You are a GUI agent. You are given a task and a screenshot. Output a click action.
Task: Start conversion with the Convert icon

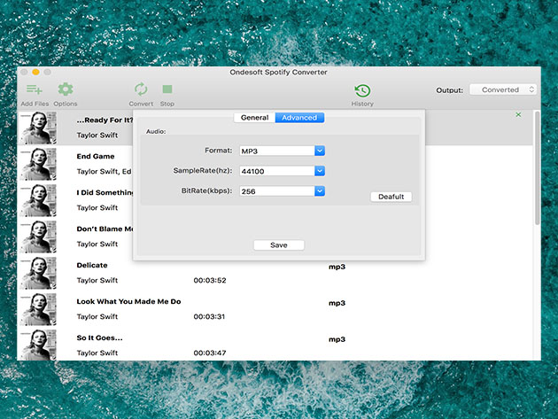click(141, 89)
